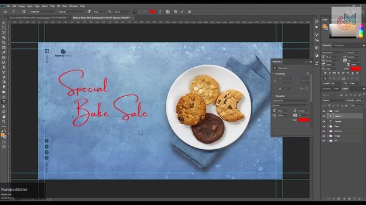Select the Lasso tool

coord(4,33)
